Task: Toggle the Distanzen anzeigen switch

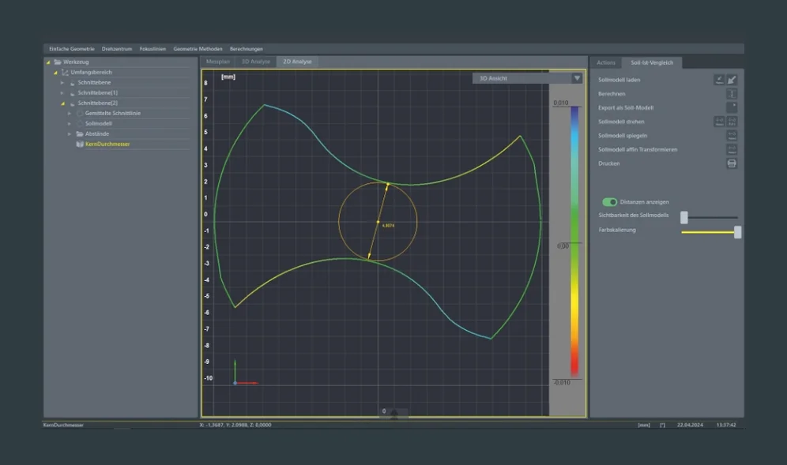Action: 609,202
